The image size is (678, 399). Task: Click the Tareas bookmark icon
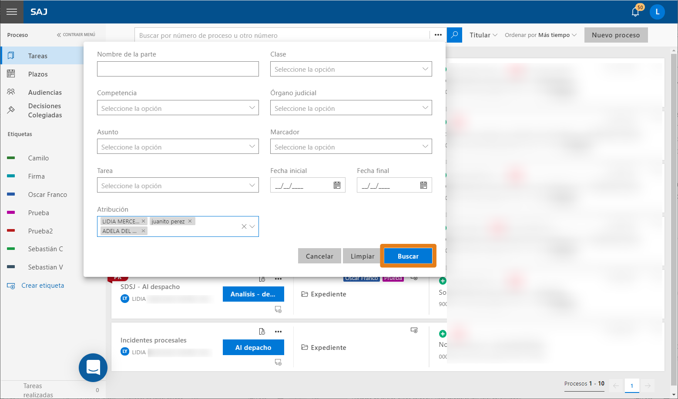[x=11, y=56]
